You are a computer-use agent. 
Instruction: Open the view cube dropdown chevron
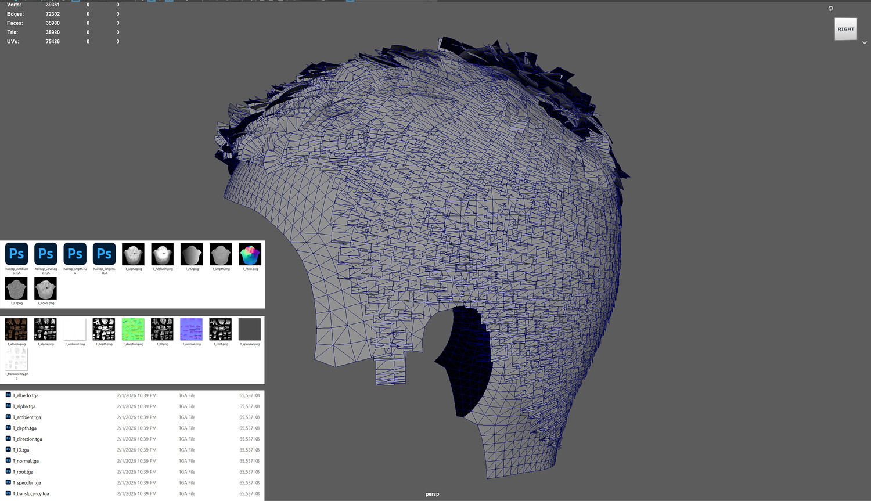tap(865, 42)
